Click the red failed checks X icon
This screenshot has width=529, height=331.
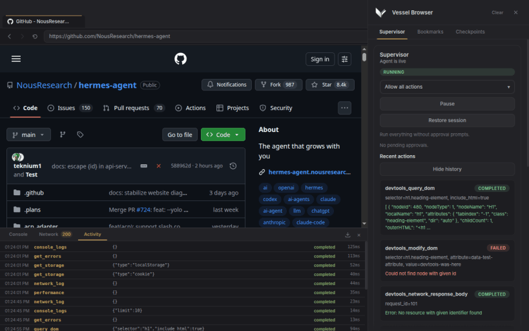pyautogui.click(x=158, y=166)
